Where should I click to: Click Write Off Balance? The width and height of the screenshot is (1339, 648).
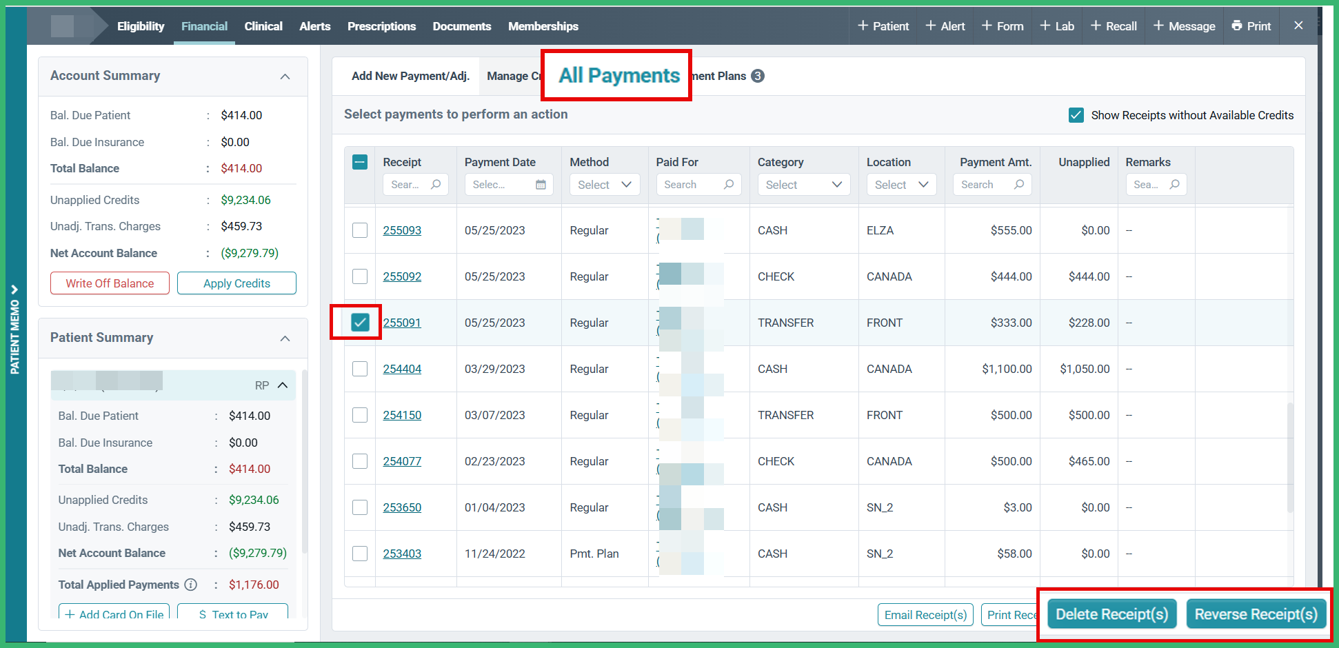click(x=109, y=283)
